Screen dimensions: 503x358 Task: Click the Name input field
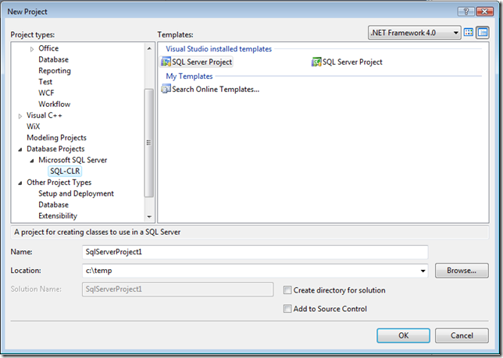click(255, 252)
